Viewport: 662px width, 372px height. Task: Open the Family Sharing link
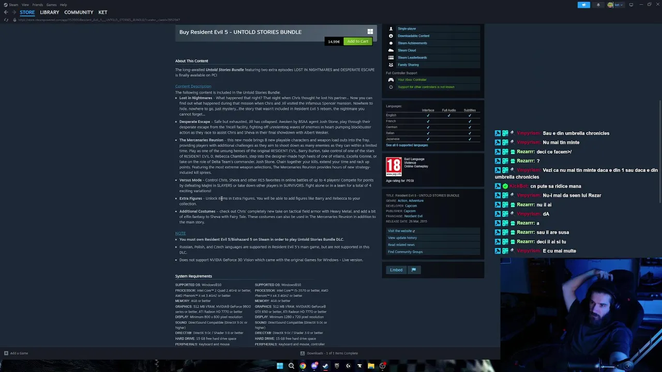[408, 65]
